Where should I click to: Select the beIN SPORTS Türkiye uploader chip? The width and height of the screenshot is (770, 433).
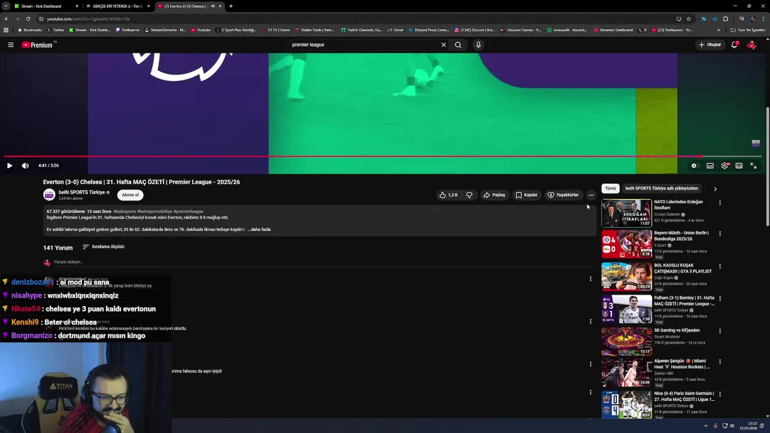662,188
